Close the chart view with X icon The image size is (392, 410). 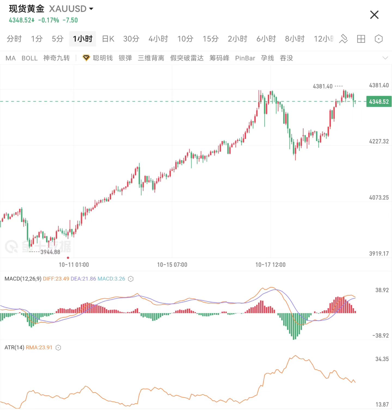pos(374,15)
